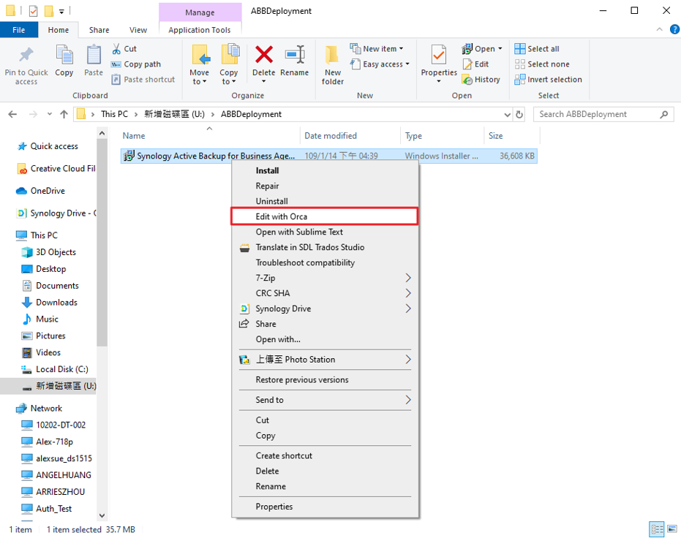Screen dimensions: 681x538
Task: Click the Rename icon in ribbon
Action: click(295, 55)
